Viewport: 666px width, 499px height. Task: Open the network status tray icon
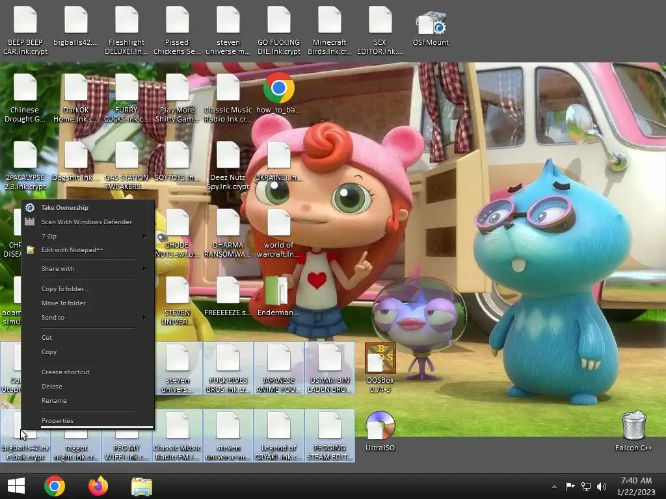coord(586,486)
